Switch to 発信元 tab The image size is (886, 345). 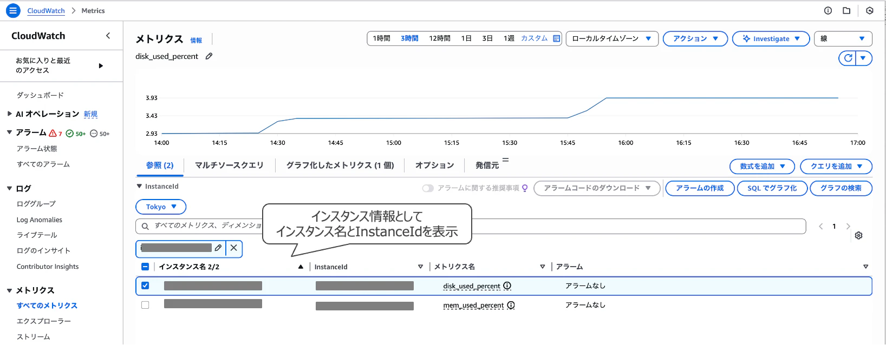[x=487, y=165]
